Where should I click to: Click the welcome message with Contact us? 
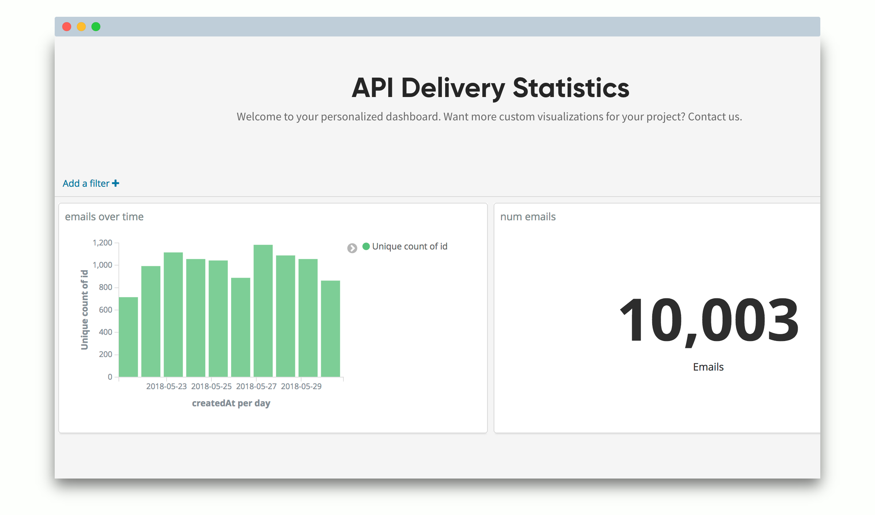click(x=489, y=116)
